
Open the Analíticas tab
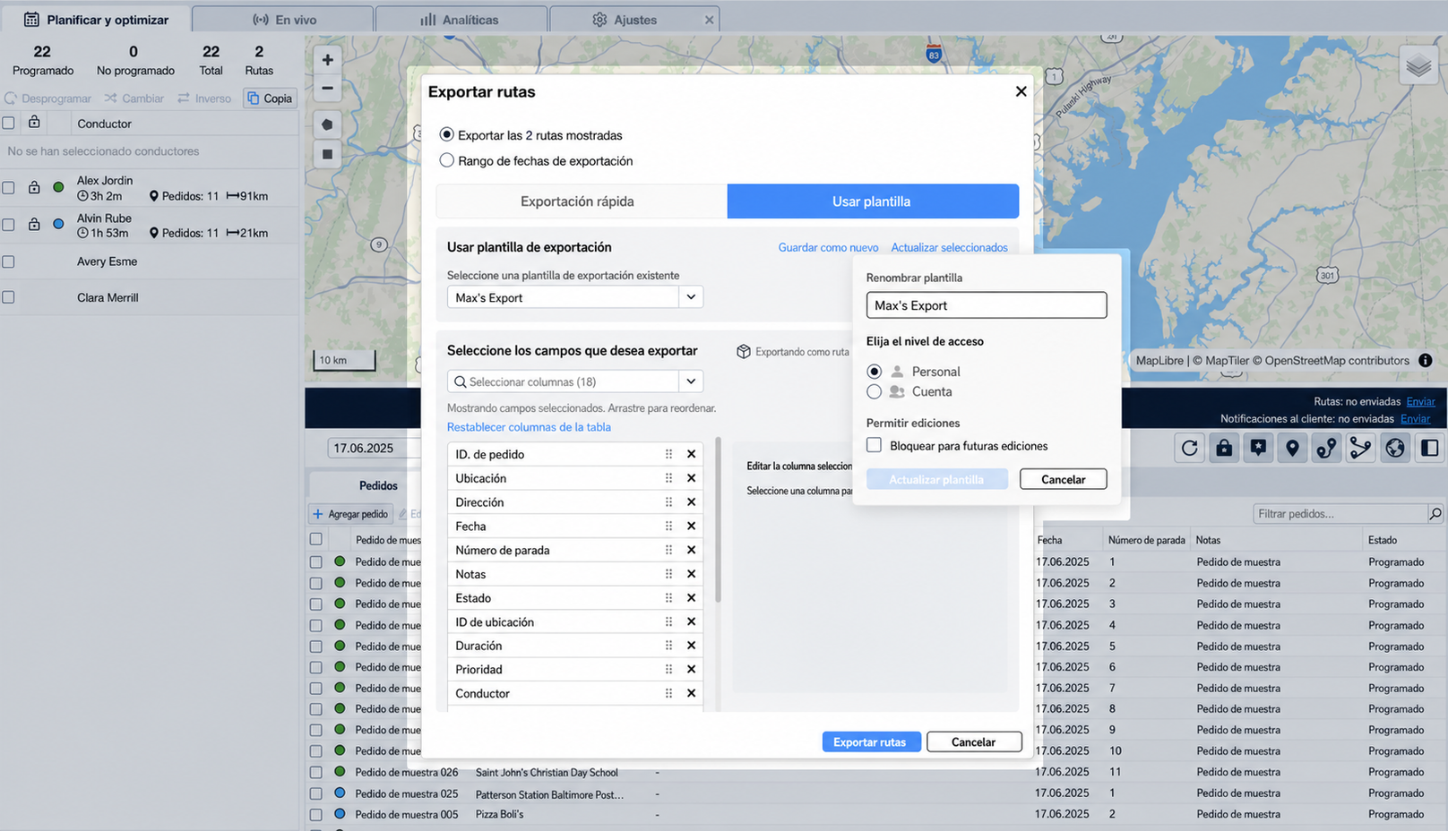pos(460,20)
